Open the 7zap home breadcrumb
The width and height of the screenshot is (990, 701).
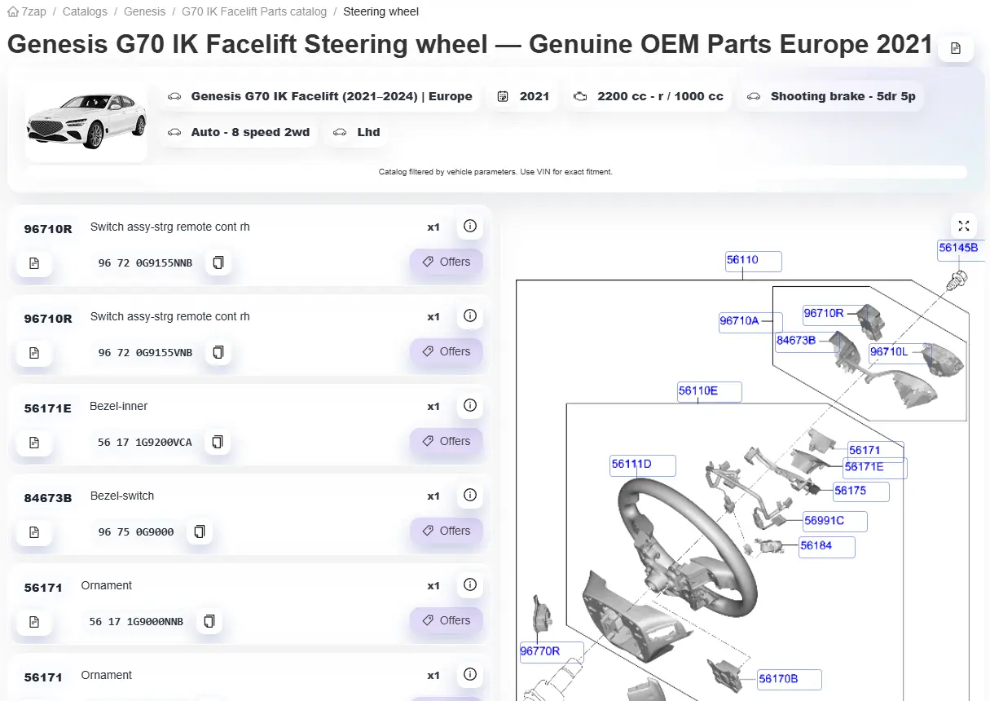tap(27, 11)
